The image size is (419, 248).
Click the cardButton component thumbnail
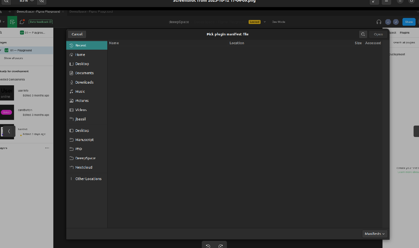tap(7, 112)
